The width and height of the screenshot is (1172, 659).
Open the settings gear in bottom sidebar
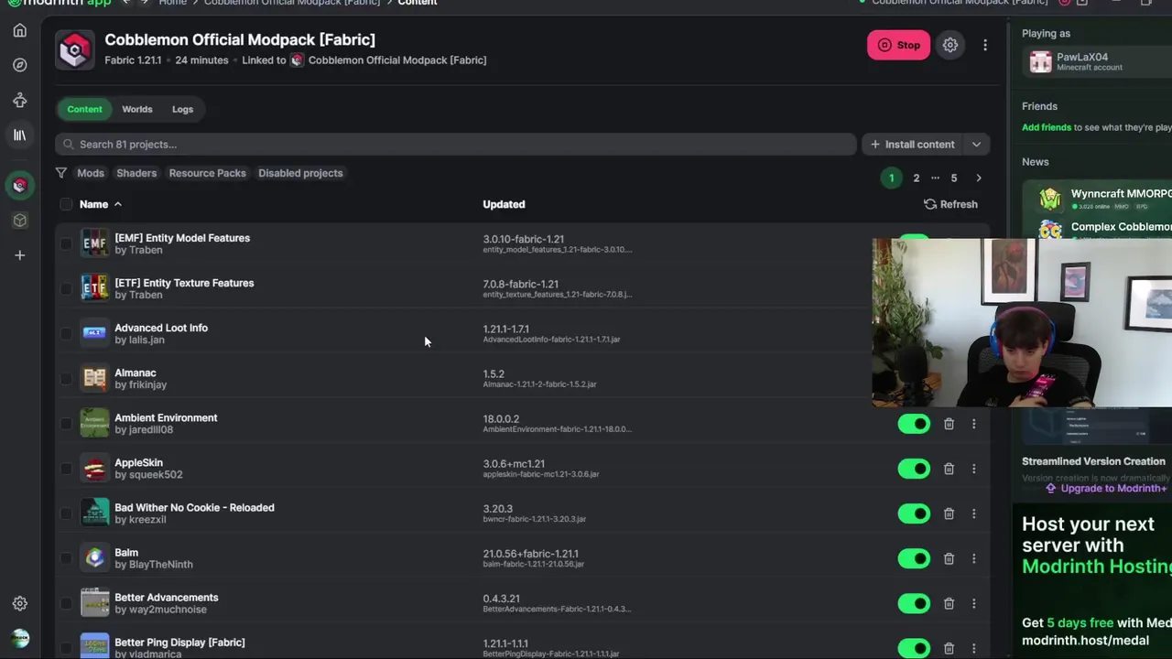pos(19,604)
